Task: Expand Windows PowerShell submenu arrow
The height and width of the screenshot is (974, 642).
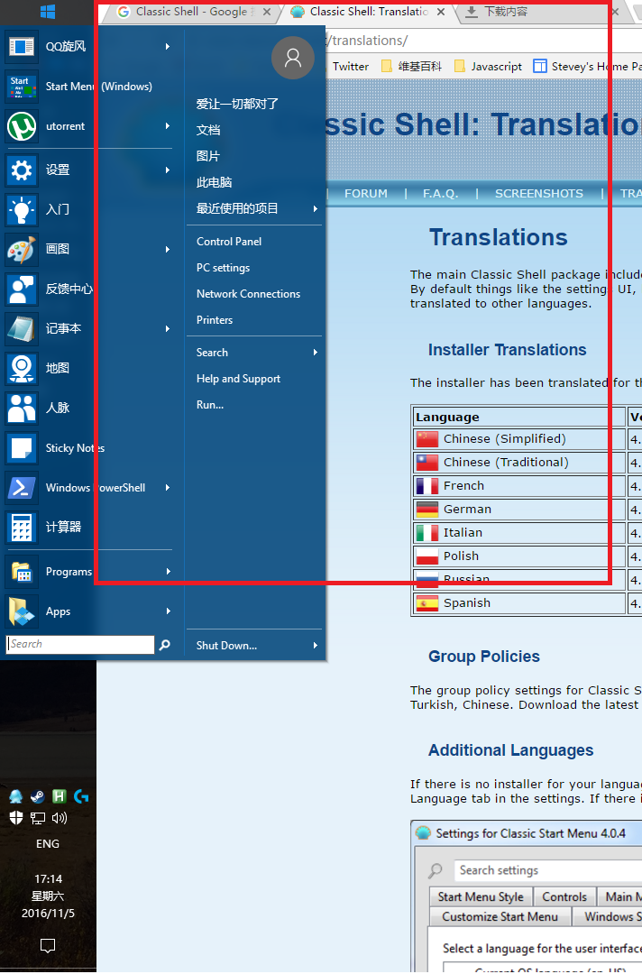Action: (x=168, y=488)
